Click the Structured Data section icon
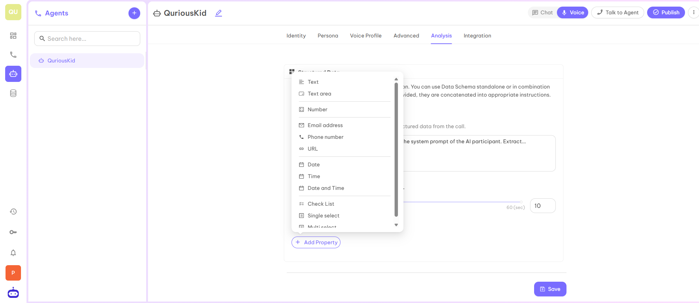699x303 pixels. (292, 71)
